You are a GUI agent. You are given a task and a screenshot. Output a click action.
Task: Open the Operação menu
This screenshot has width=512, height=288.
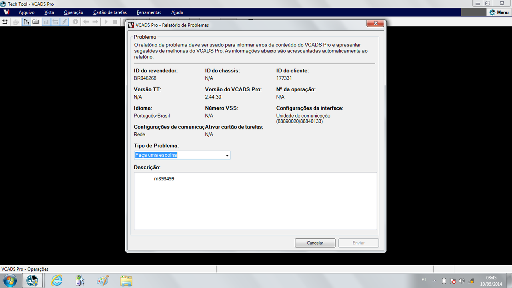click(x=74, y=12)
